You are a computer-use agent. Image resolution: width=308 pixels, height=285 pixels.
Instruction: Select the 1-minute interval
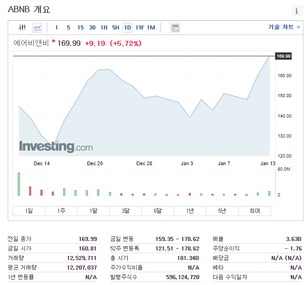click(x=57, y=28)
